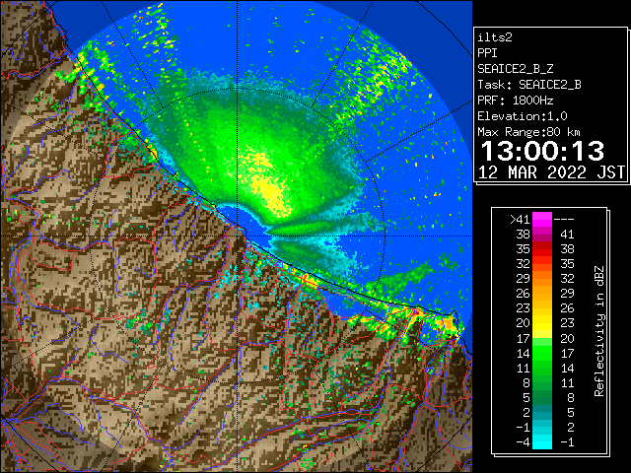
Task: Click the "---" label atop the legend
Action: pyautogui.click(x=564, y=220)
